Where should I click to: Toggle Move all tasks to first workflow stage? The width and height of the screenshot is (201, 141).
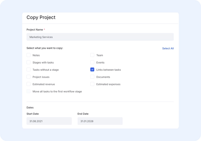click(x=28, y=91)
